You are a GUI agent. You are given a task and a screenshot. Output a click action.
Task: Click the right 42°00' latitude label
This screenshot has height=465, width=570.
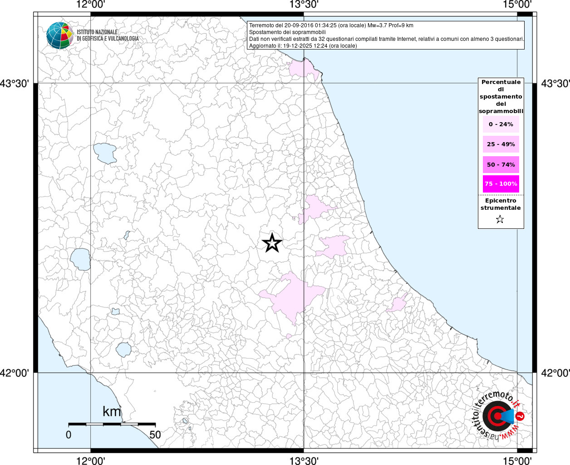555,373
